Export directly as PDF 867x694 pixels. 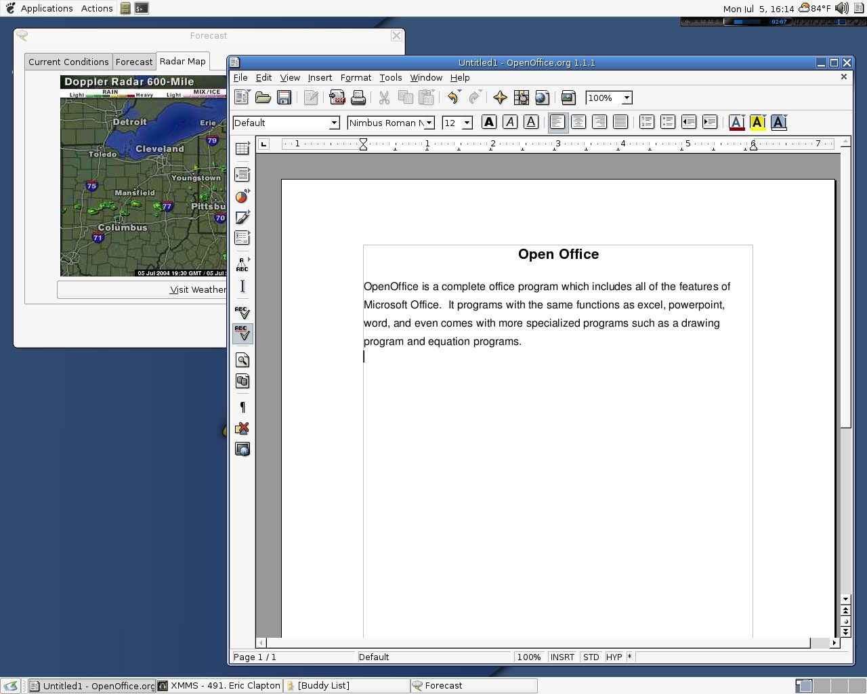(337, 98)
